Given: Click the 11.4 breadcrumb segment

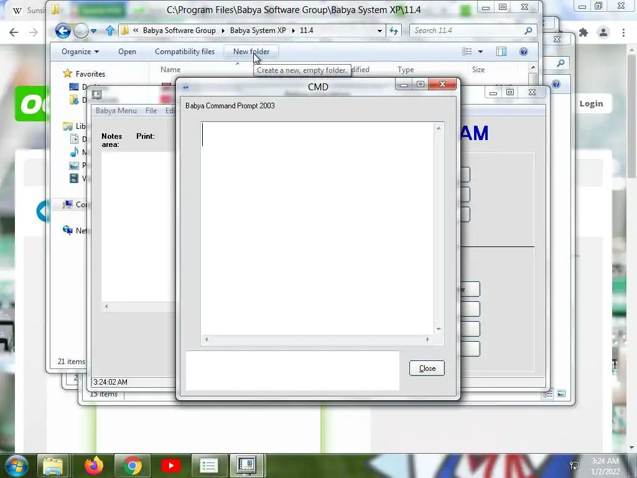Looking at the screenshot, I should coord(306,30).
